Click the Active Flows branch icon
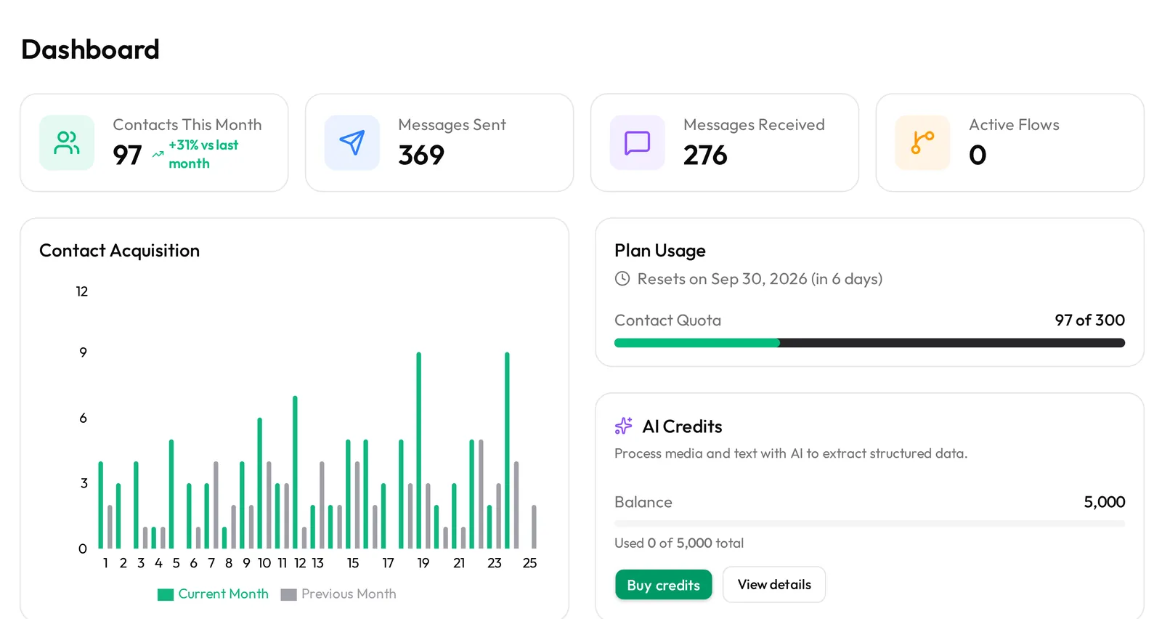 [x=923, y=142]
